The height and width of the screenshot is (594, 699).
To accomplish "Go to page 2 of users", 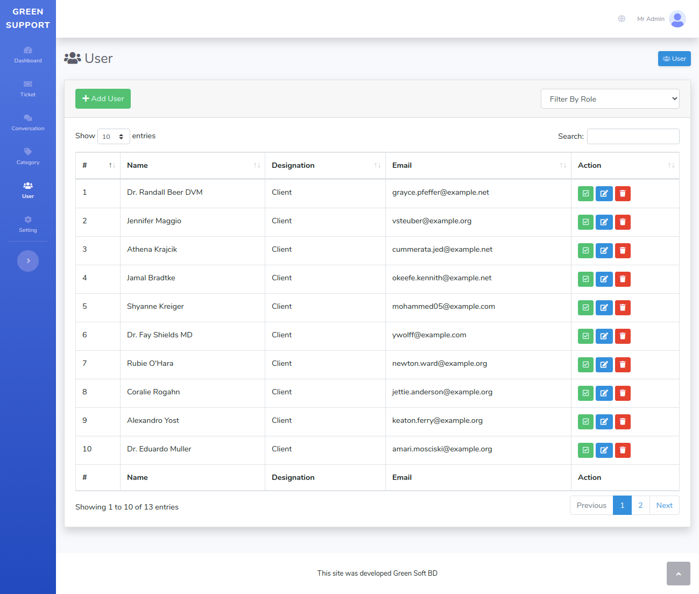I will tap(640, 505).
